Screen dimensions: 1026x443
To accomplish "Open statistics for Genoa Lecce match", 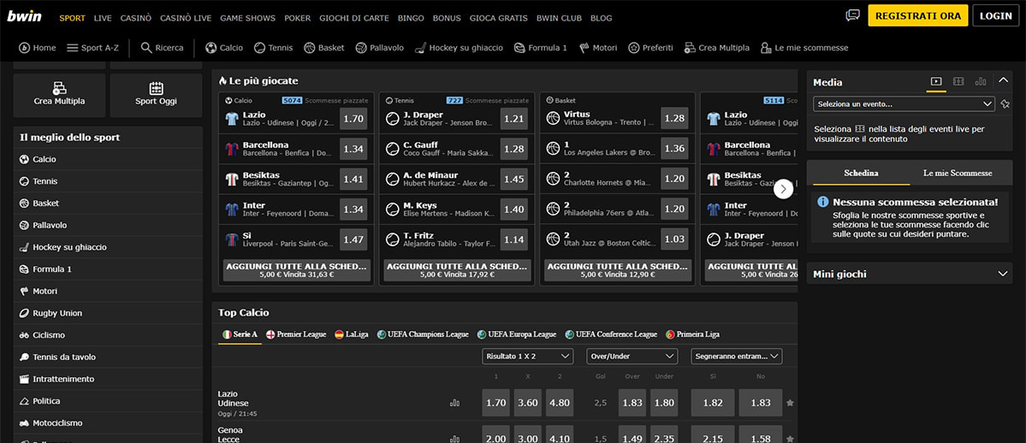I will (454, 439).
